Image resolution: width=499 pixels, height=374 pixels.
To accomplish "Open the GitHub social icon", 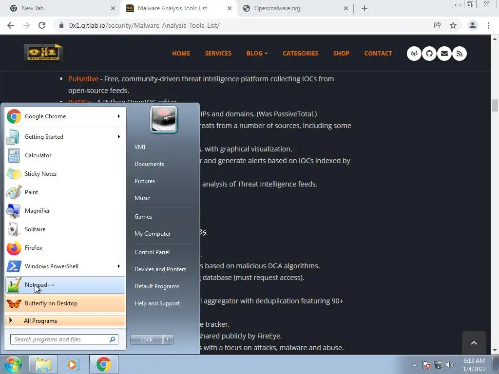I will (x=429, y=54).
